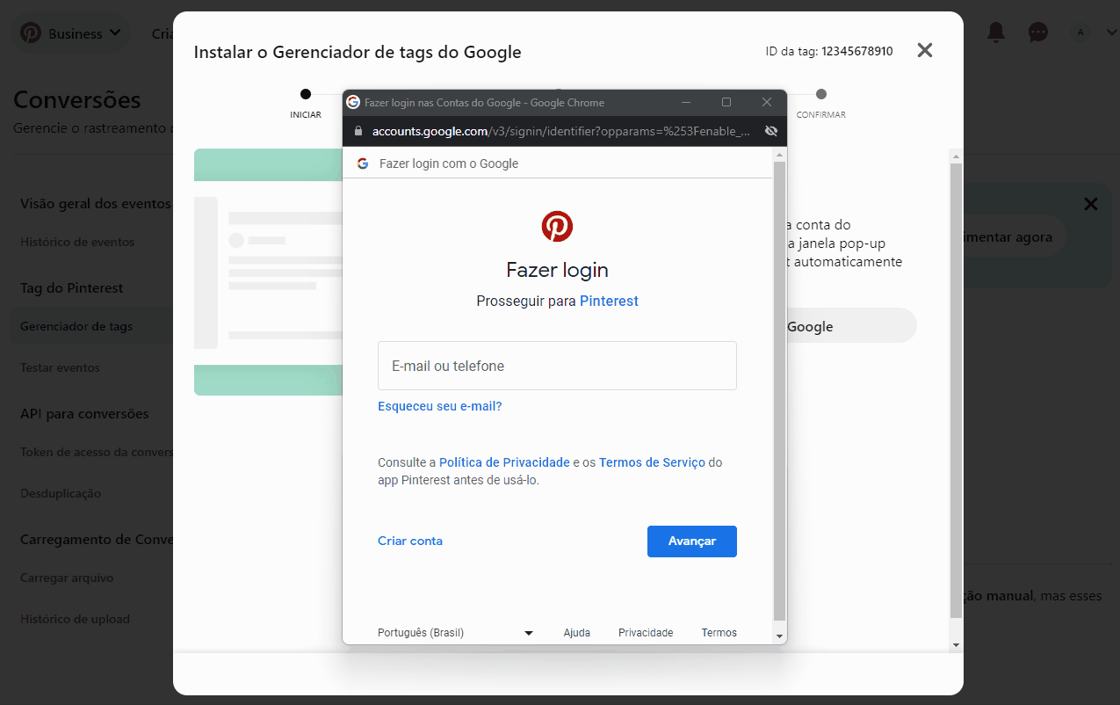The width and height of the screenshot is (1120, 705).
Task: Click the CONFIRMAR step marker
Action: click(820, 94)
